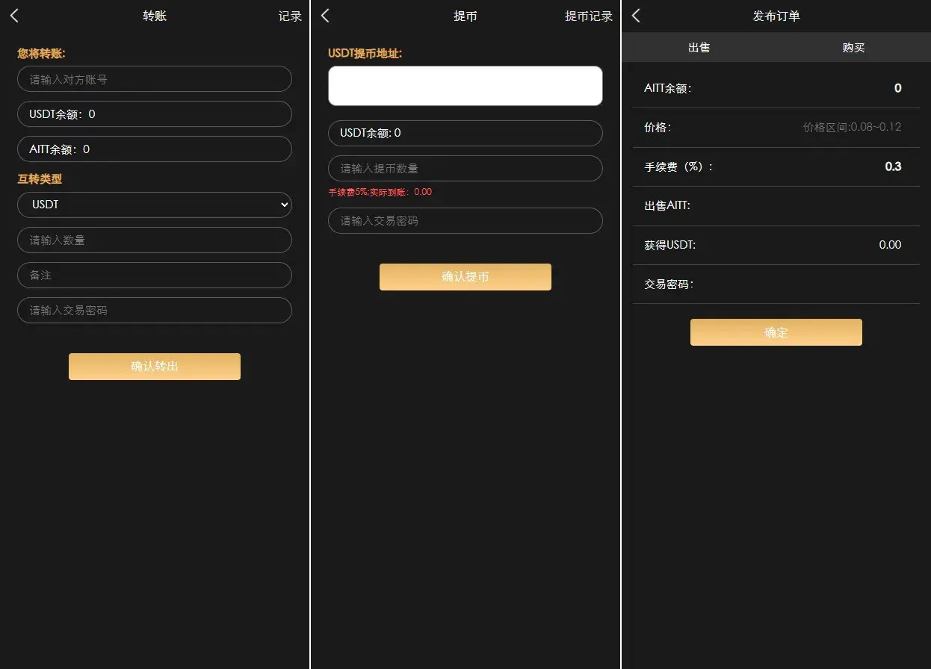Go back from the Withdraw (提币) screen
Viewport: 931px width, 669px height.
[325, 16]
